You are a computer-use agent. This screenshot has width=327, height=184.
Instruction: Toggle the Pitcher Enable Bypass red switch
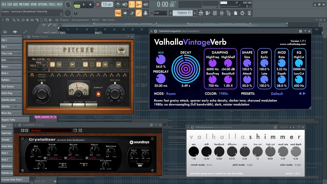point(32,75)
